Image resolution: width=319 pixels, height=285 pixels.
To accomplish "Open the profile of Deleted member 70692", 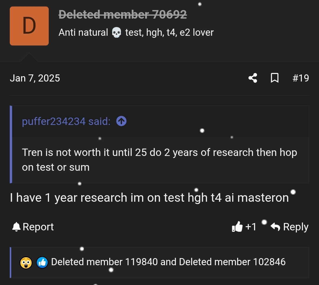I will (x=123, y=15).
